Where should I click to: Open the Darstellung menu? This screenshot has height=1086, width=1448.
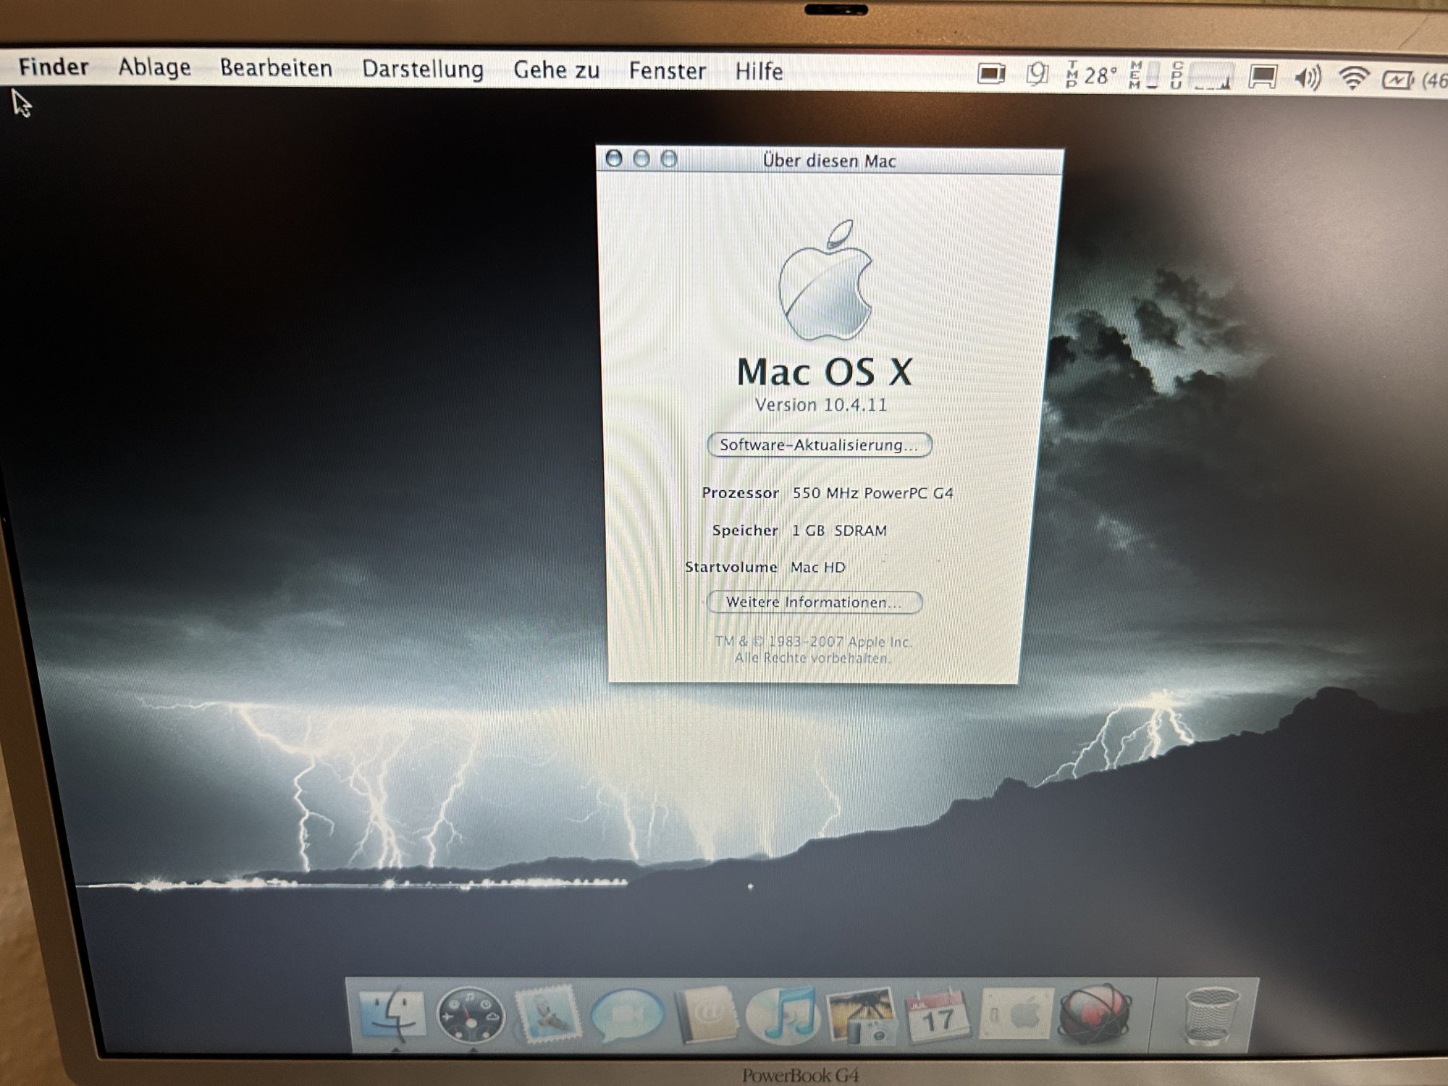(x=423, y=70)
